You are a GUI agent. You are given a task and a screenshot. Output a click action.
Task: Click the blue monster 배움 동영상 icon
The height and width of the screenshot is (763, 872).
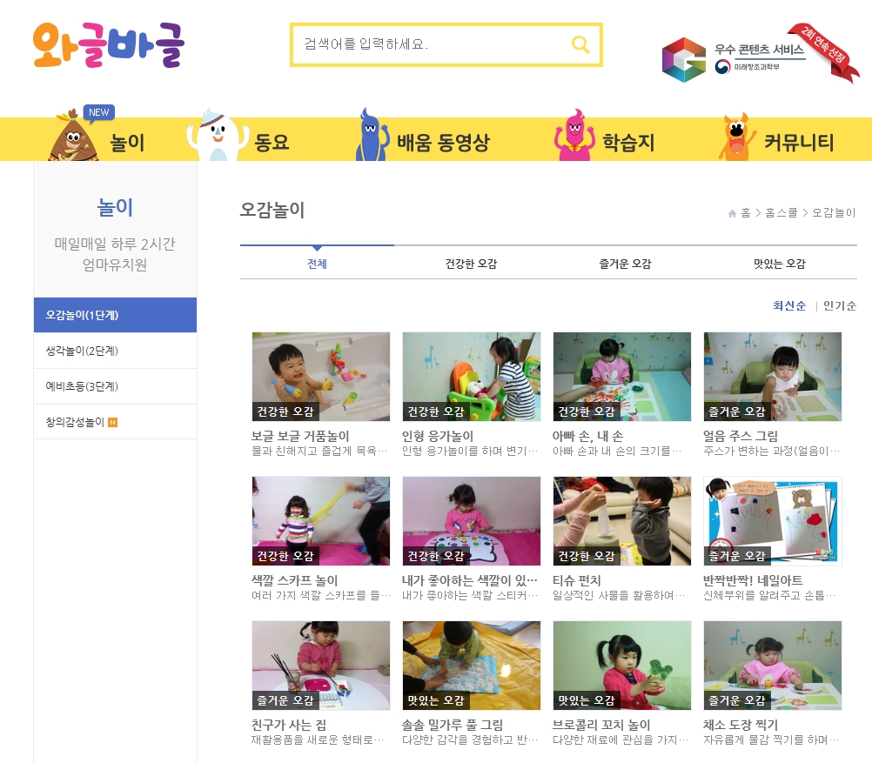click(372, 135)
